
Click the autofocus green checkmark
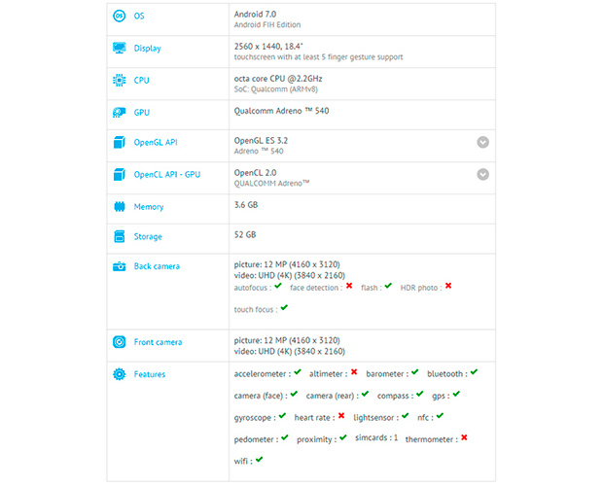(278, 287)
